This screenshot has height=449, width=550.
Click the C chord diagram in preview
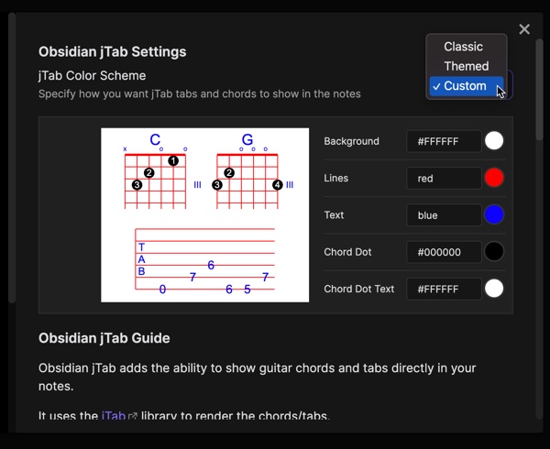[x=156, y=171]
